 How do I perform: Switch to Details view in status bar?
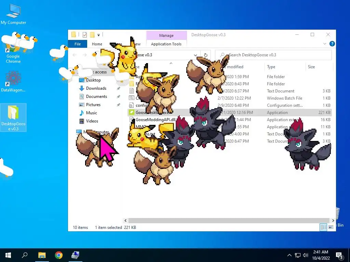323,227
